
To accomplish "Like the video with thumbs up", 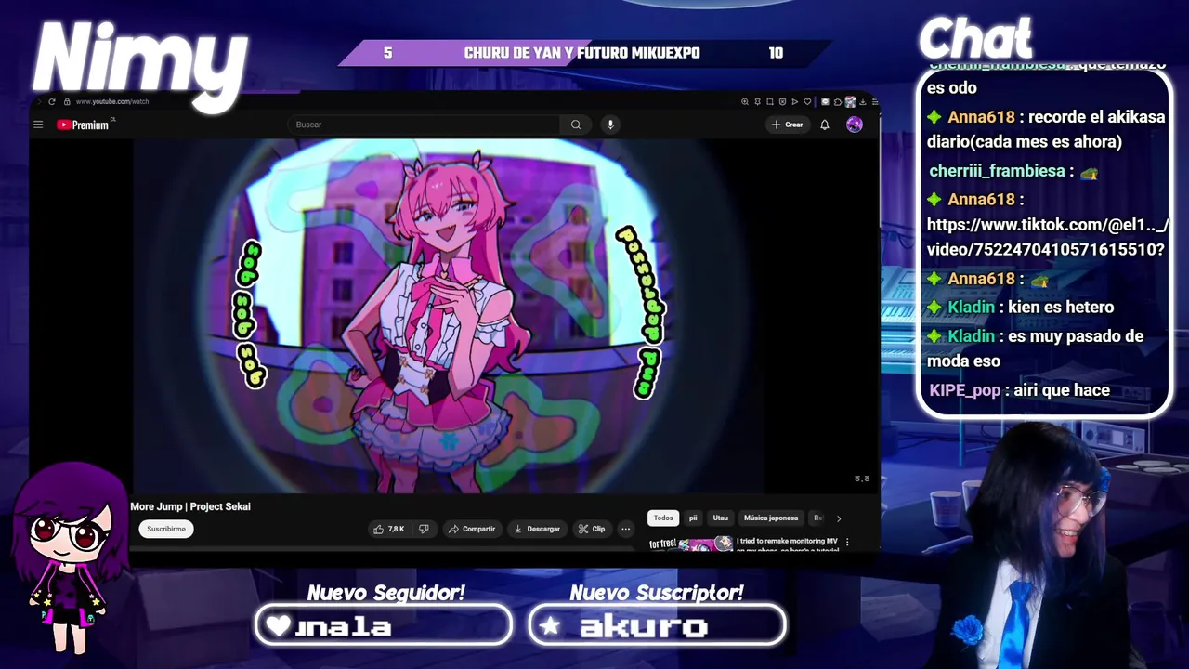I will pyautogui.click(x=379, y=529).
